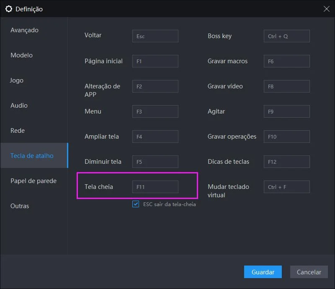Edit the Gravar vídeo shortcut field F8
Screen dimensions: 335x289
287,86
